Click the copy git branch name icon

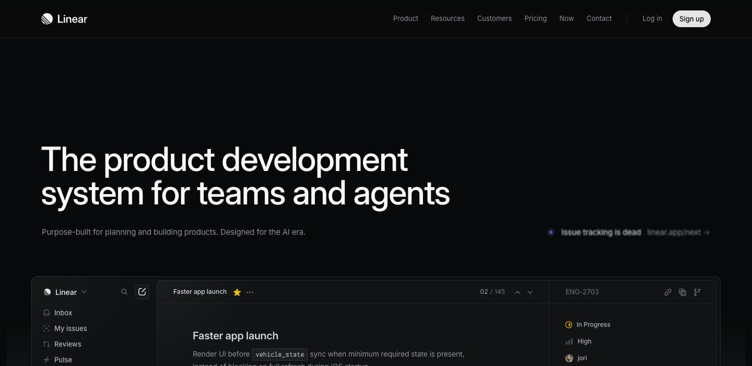(x=697, y=292)
